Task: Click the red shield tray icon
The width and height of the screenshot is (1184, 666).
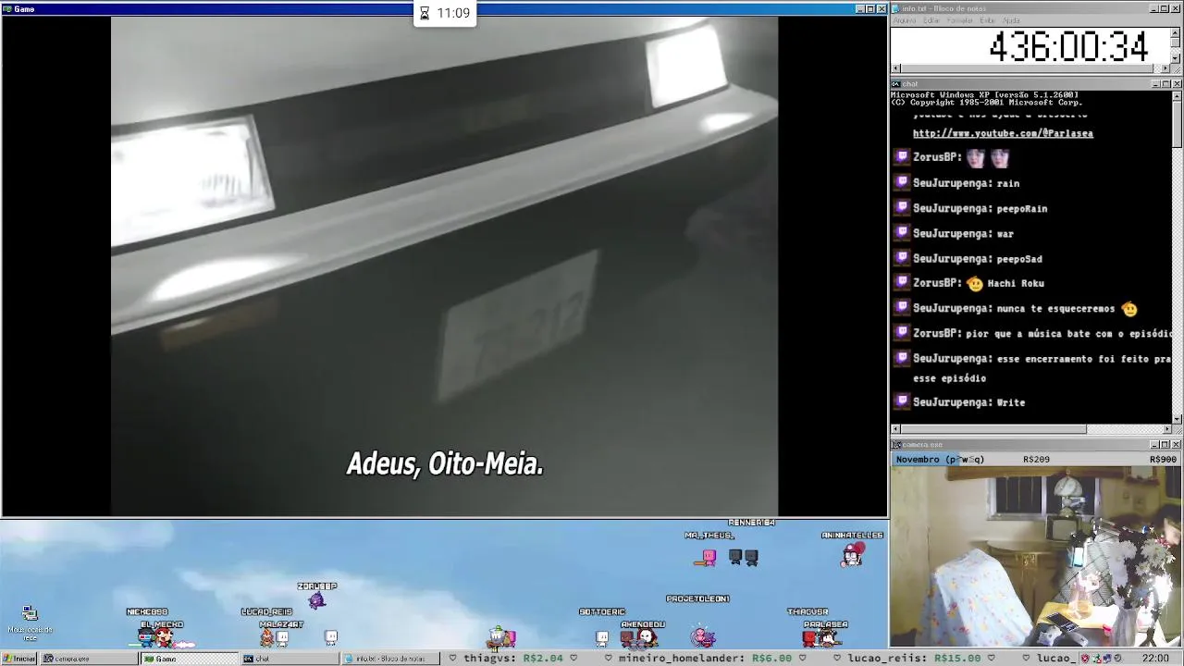Action: pos(1085,659)
